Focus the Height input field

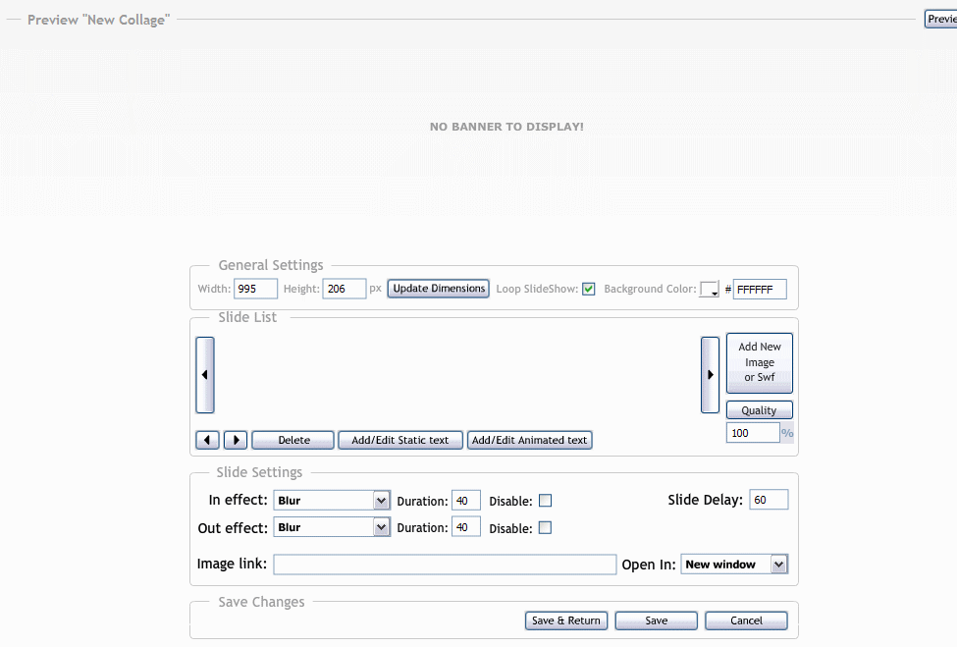point(345,289)
